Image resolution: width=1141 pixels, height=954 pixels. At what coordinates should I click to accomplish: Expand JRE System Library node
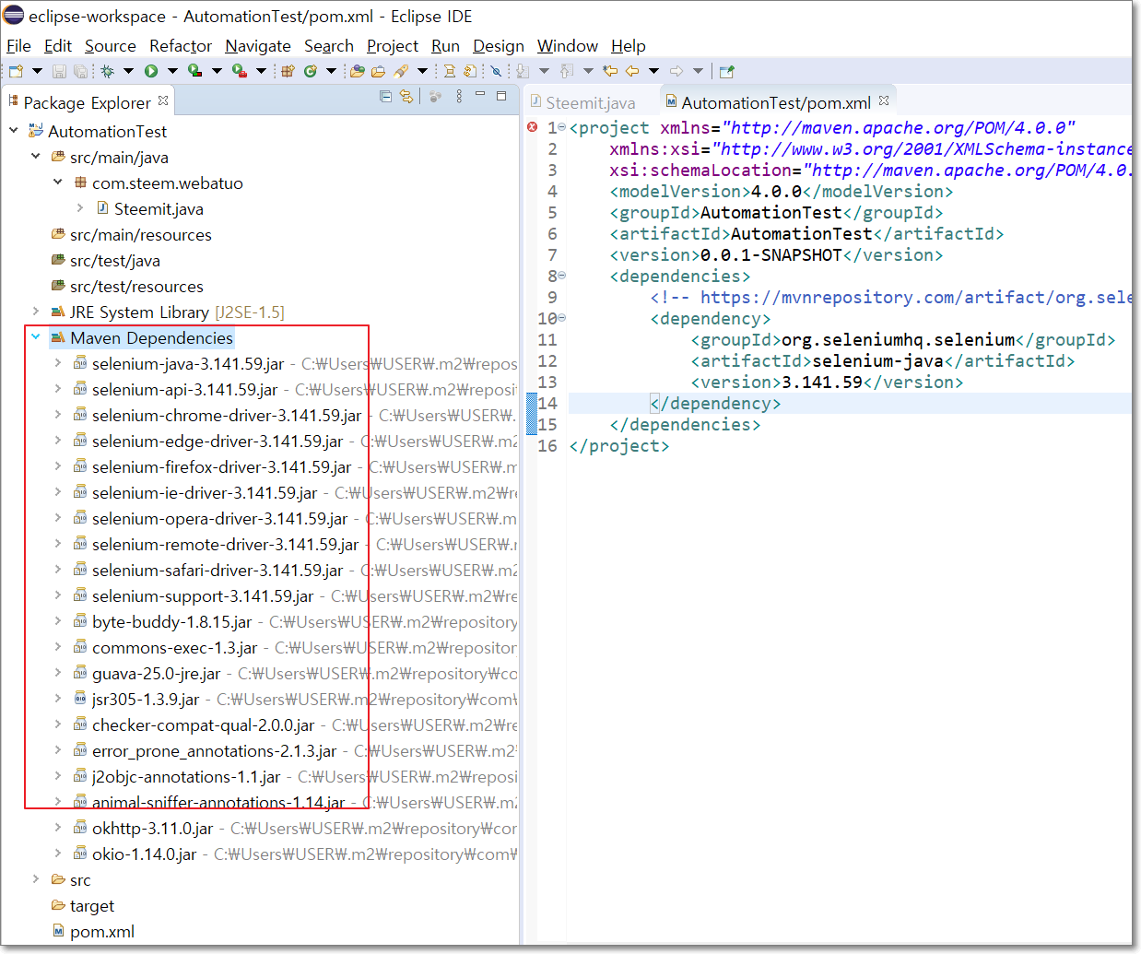tap(36, 311)
